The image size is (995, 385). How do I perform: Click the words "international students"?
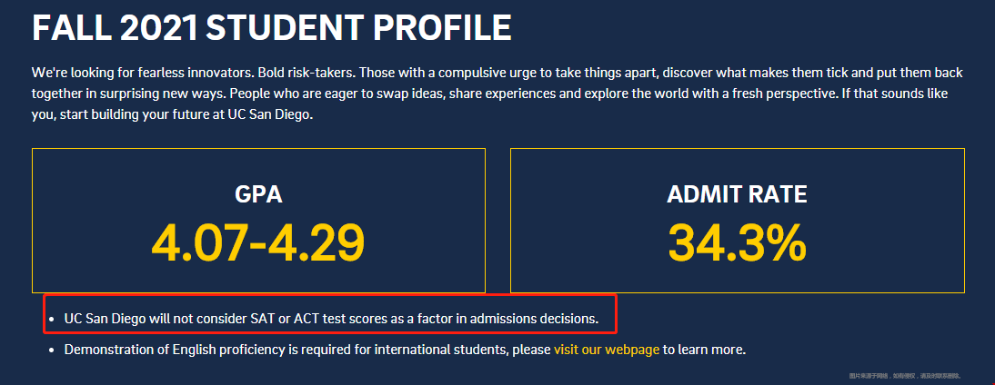pyautogui.click(x=446, y=350)
